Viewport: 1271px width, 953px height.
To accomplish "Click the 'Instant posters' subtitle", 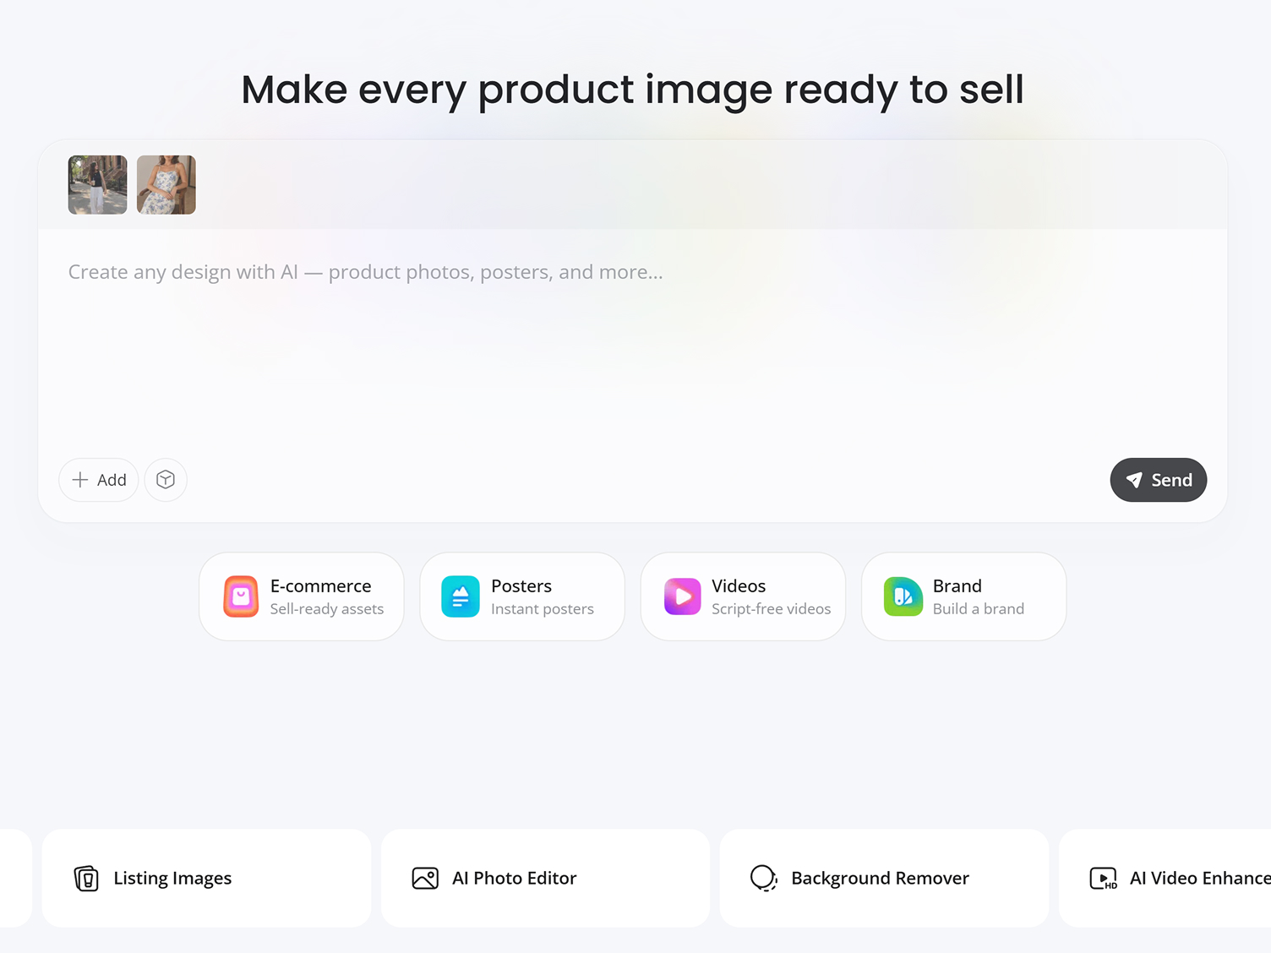I will (543, 609).
